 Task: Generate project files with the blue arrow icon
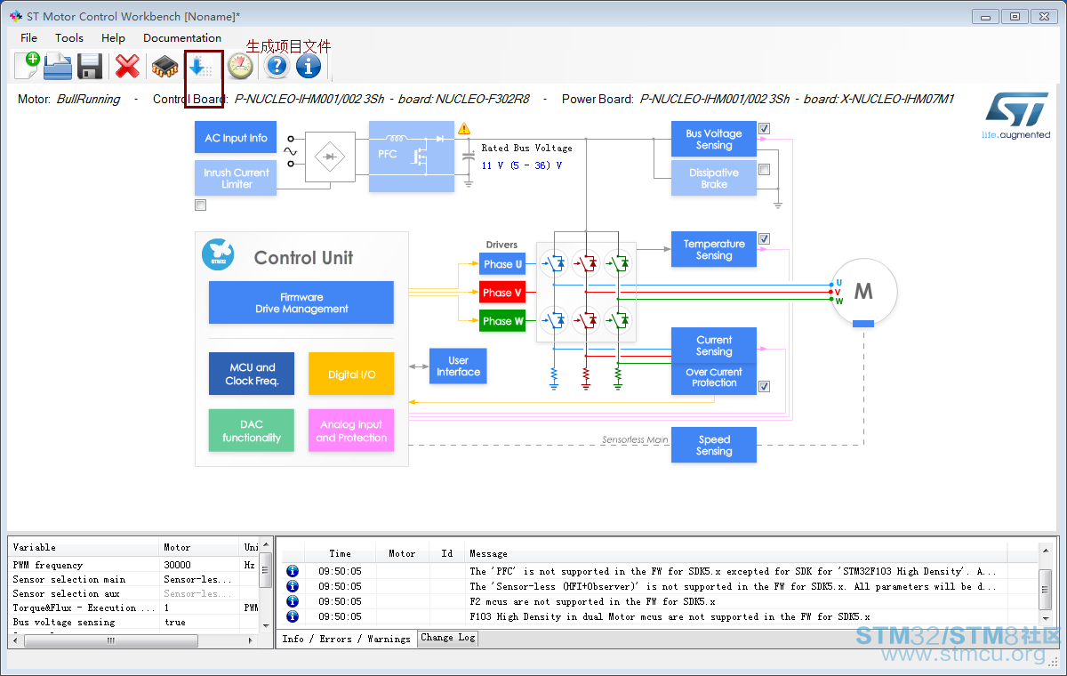[x=200, y=67]
